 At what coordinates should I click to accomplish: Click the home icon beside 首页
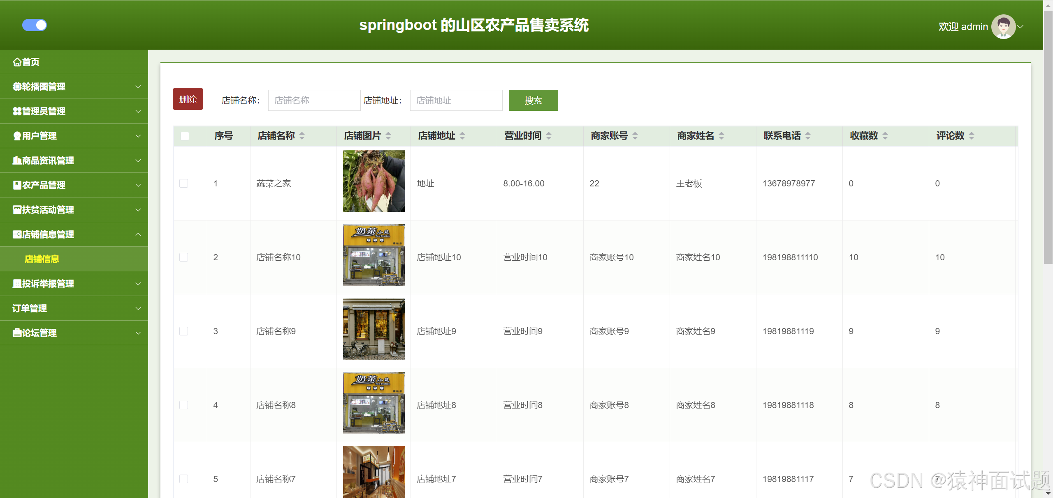(17, 62)
